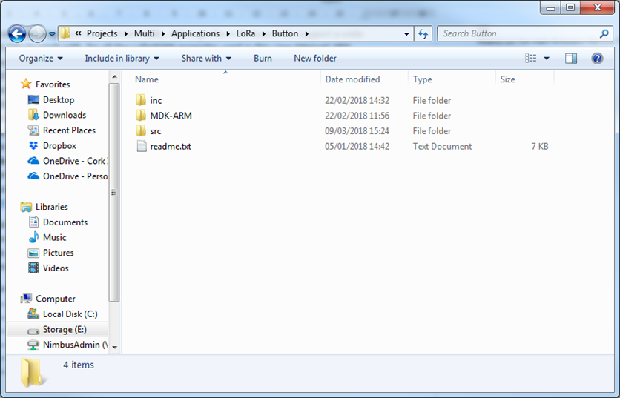Click Button breadcrumb in address bar
The width and height of the screenshot is (620, 398).
[285, 33]
